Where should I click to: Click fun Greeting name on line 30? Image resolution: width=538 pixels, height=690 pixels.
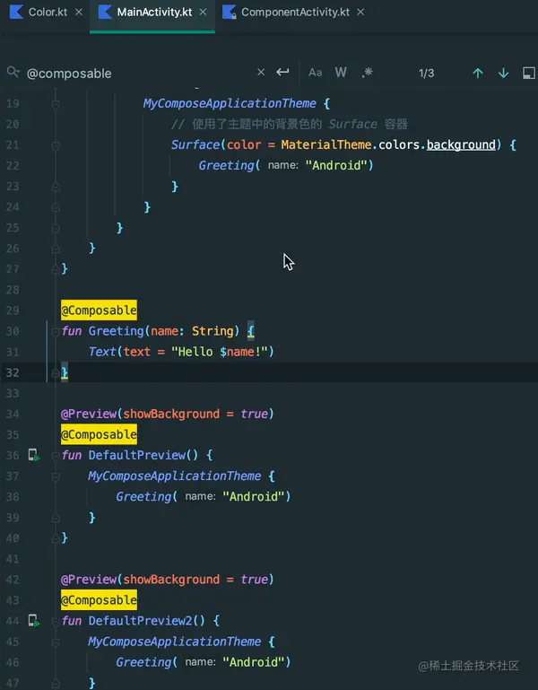pos(117,331)
